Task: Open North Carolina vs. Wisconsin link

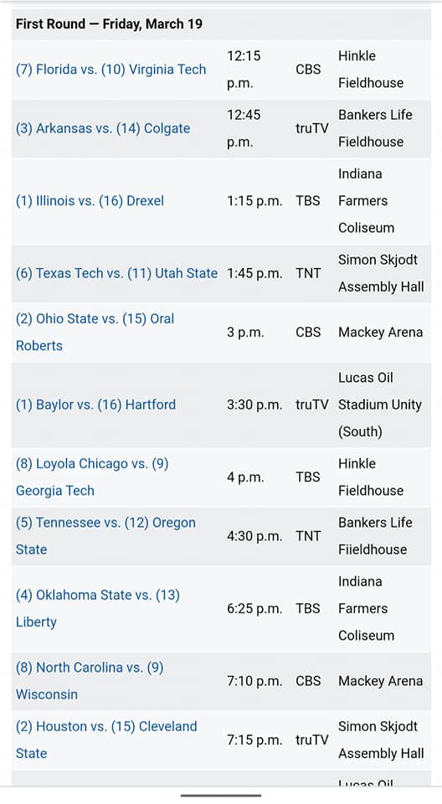Action: pos(90,680)
